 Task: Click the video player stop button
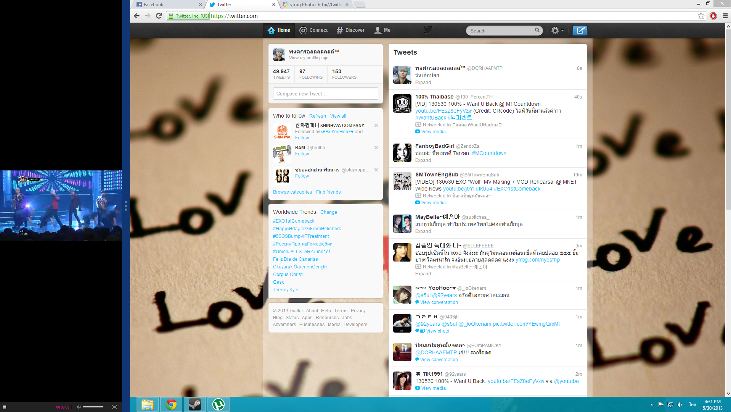5,407
